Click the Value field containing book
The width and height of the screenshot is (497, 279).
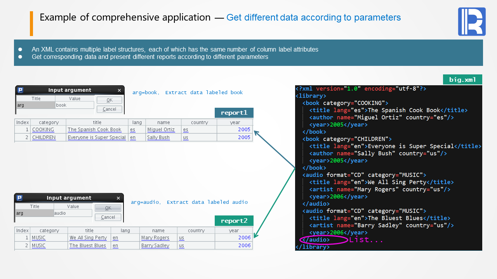click(x=75, y=105)
